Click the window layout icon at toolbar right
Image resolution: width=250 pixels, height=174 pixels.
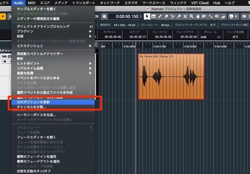(x=244, y=16)
